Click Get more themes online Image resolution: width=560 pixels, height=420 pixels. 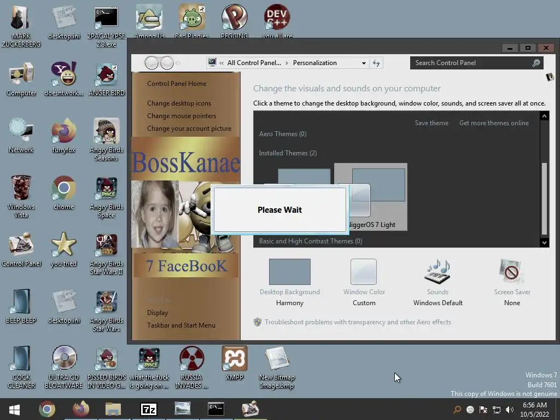(494, 123)
